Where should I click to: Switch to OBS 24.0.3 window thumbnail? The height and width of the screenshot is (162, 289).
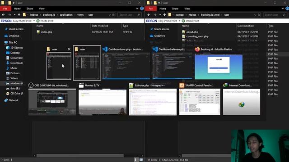[52, 102]
